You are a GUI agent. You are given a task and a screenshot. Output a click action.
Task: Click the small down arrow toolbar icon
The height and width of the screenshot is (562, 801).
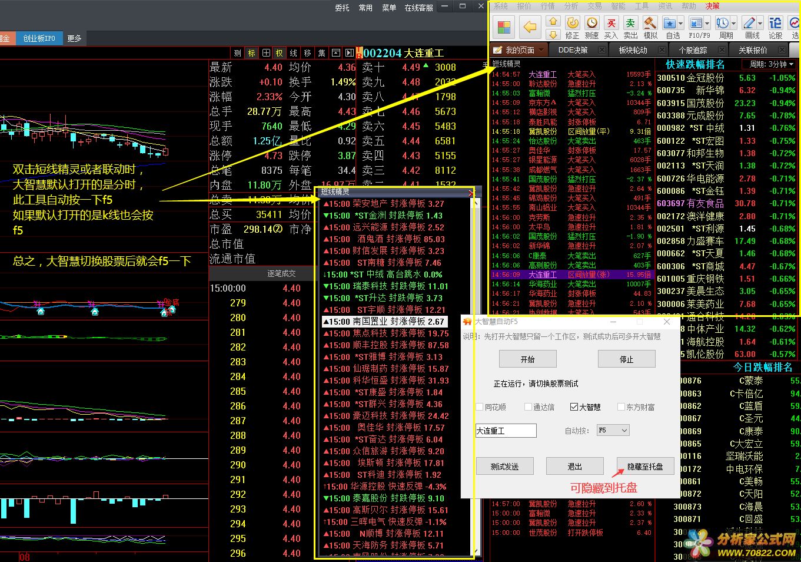click(553, 34)
